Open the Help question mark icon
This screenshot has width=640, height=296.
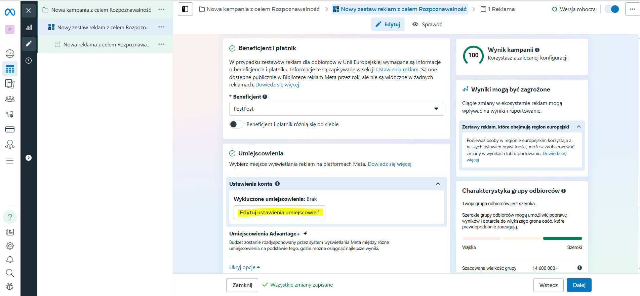(x=10, y=217)
